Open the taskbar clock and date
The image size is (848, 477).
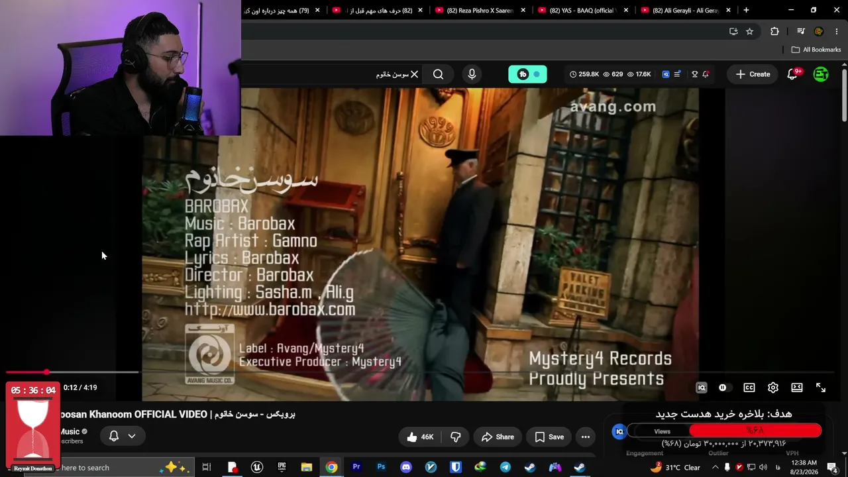(x=804, y=467)
